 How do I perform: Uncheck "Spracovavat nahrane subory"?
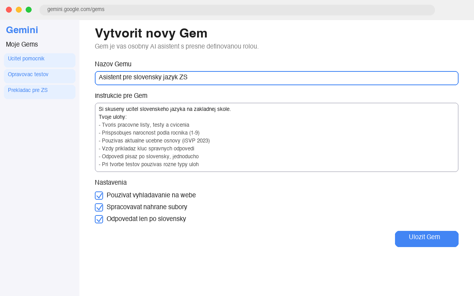tap(99, 207)
